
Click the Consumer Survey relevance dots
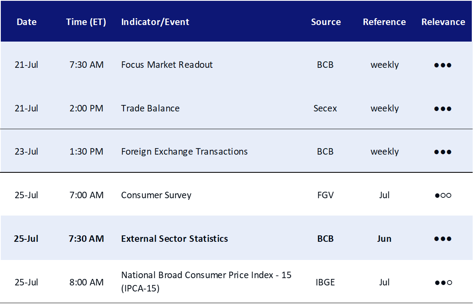[443, 195]
